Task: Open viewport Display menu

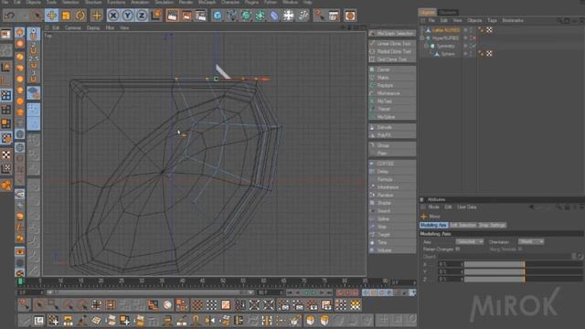Action: point(93,28)
